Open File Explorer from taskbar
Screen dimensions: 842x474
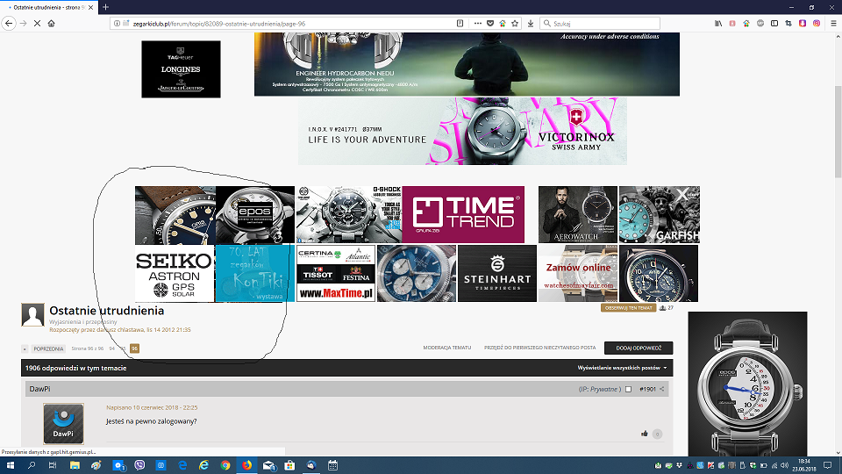click(x=75, y=465)
